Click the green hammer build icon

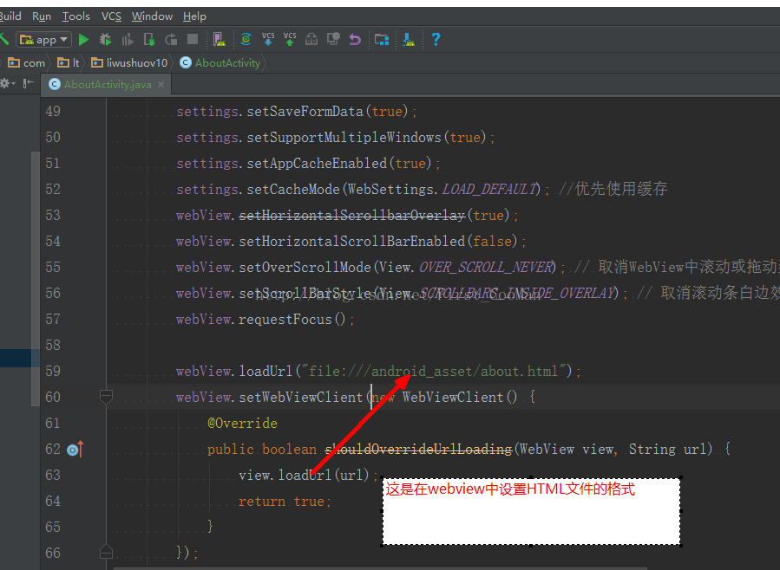(x=4, y=39)
